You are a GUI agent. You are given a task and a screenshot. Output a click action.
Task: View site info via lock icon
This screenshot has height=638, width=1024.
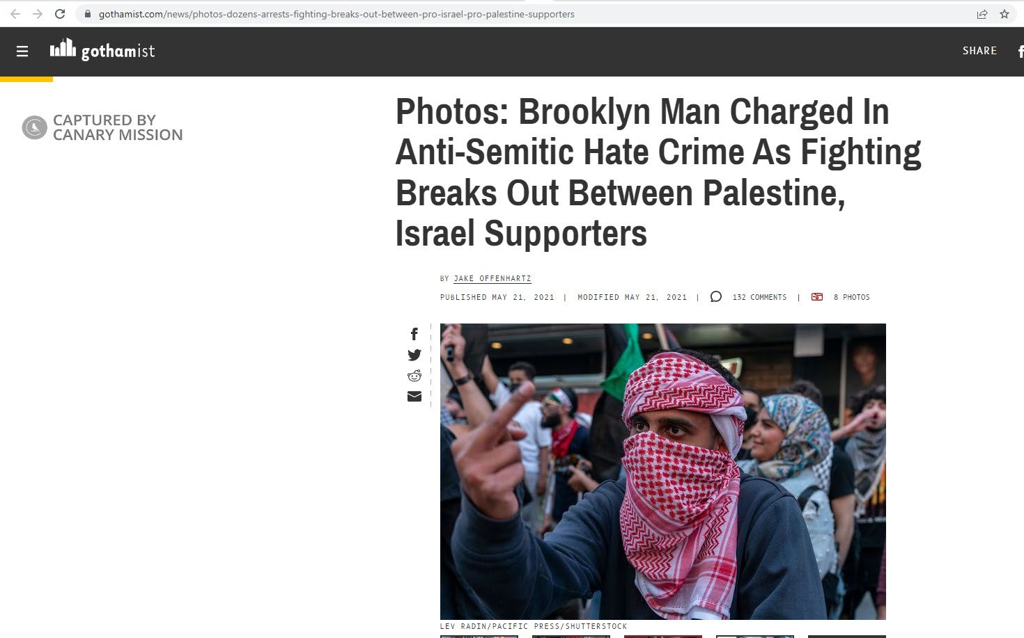87,14
